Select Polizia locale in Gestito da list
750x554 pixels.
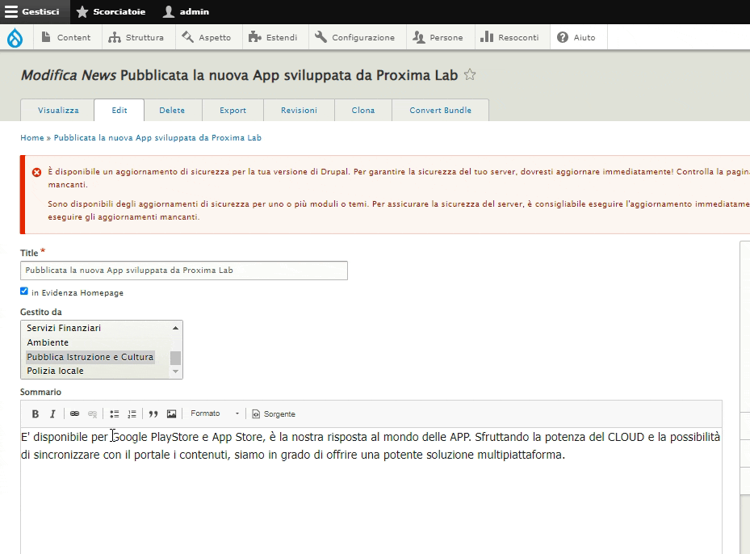[x=55, y=371]
